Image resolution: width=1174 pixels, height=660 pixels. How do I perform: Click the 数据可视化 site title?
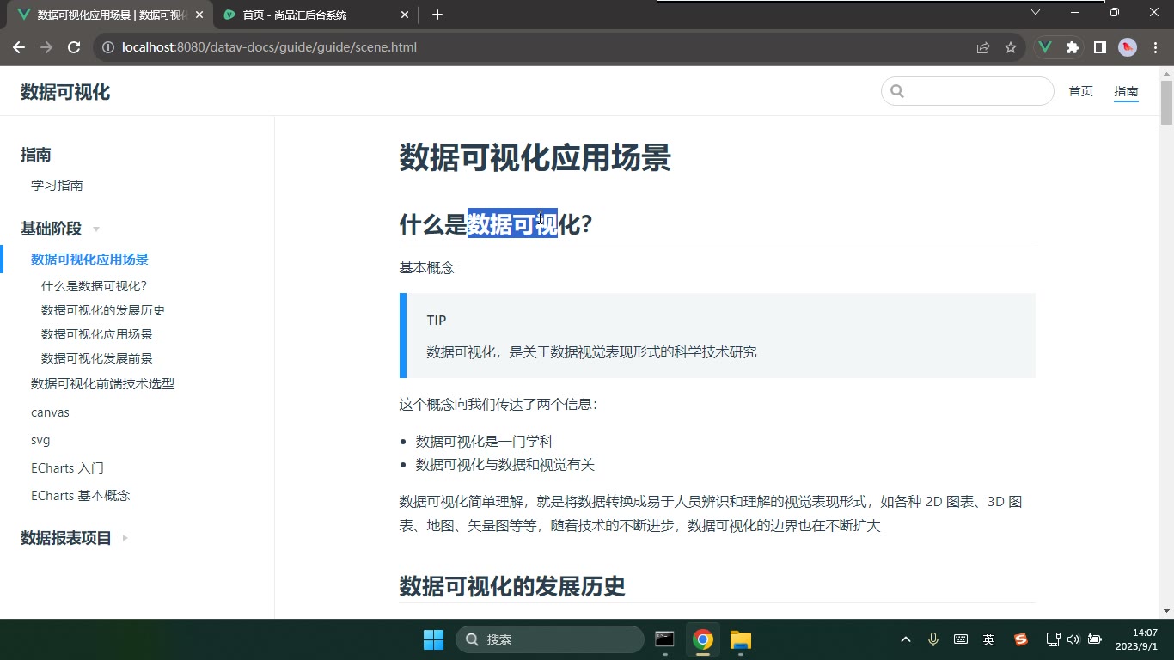(x=65, y=92)
